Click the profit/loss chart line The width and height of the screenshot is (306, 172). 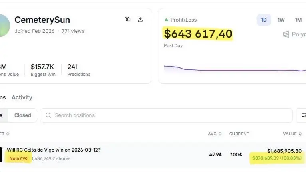pyautogui.click(x=235, y=69)
